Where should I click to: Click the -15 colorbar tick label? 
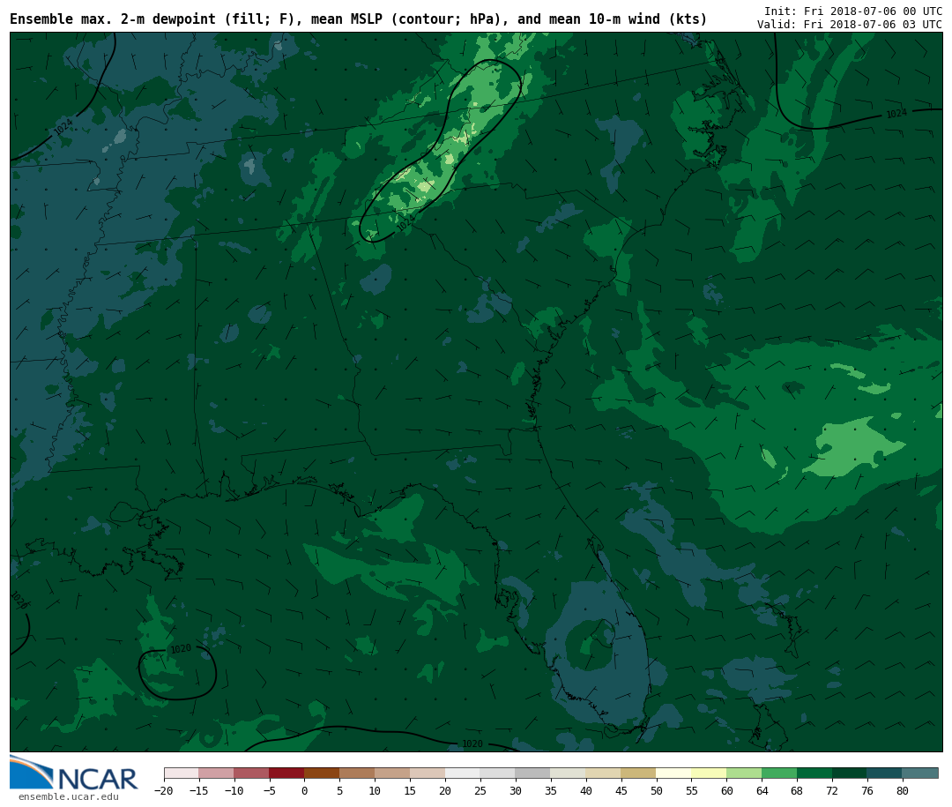click(198, 790)
